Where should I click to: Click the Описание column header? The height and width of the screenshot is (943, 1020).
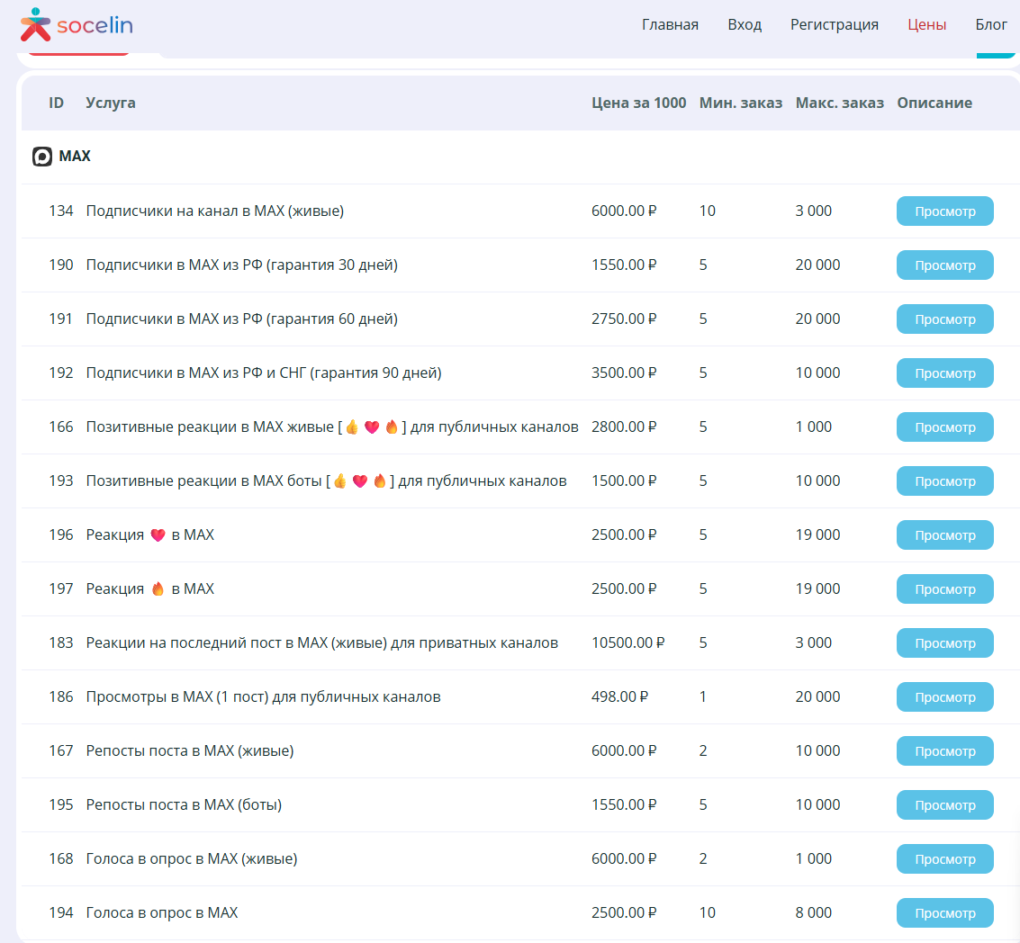coord(934,103)
